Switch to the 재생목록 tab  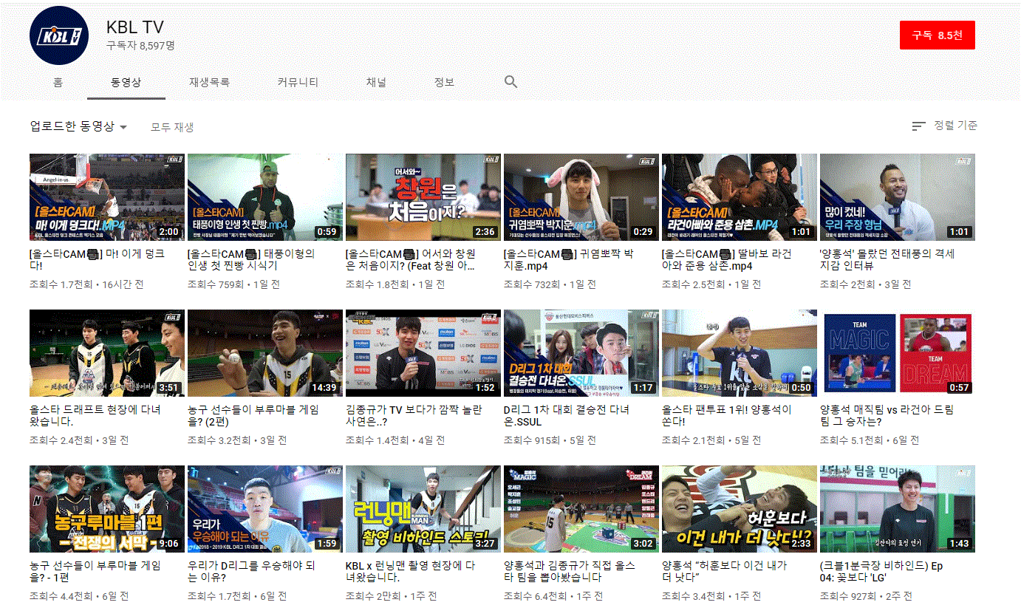point(209,82)
